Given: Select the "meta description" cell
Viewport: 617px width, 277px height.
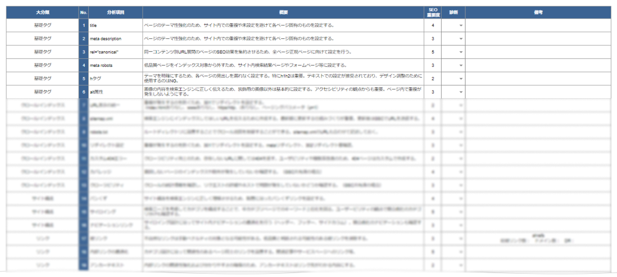Looking at the screenshot, I should click(115, 39).
